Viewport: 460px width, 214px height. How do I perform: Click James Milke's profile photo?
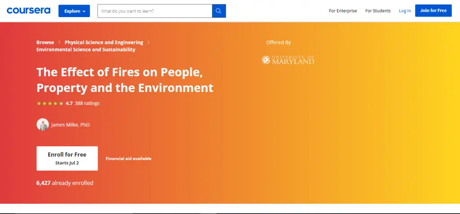pos(43,125)
